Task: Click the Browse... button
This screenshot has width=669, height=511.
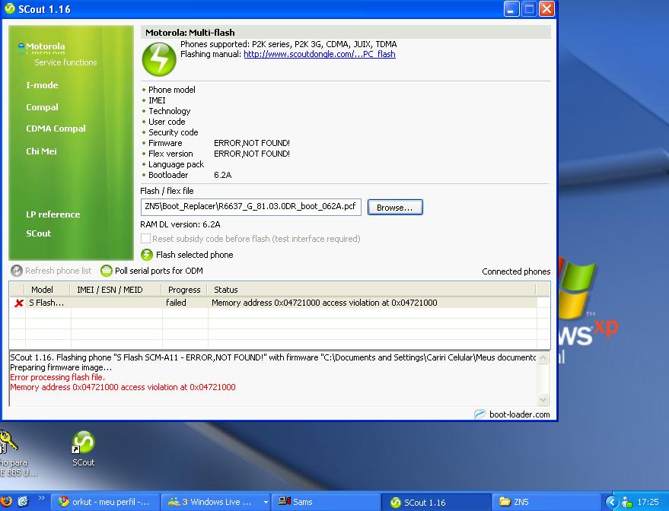Action: click(x=395, y=207)
